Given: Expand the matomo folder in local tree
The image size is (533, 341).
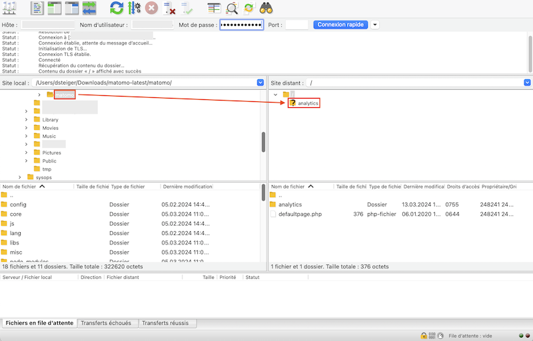Looking at the screenshot, I should [x=39, y=95].
